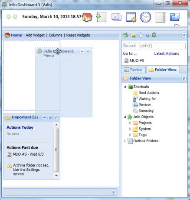
Task: Click the Search input field
Action: [x=154, y=46]
